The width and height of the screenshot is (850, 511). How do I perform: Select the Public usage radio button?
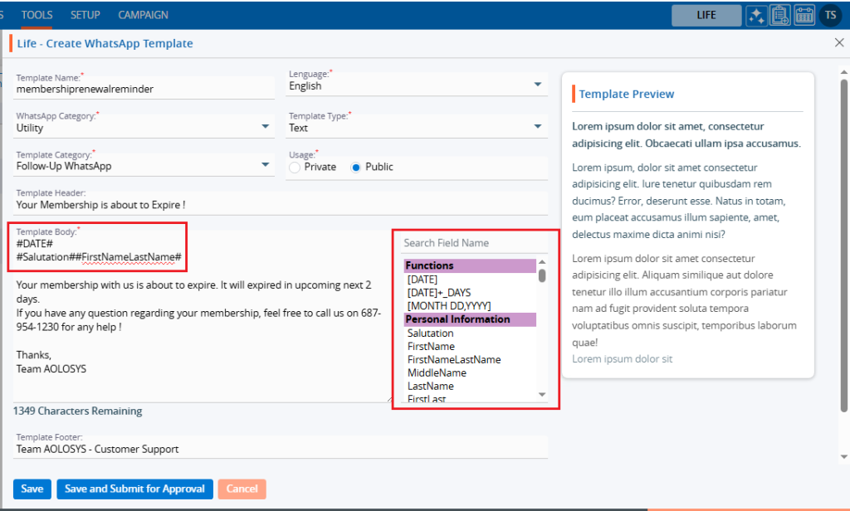point(356,168)
